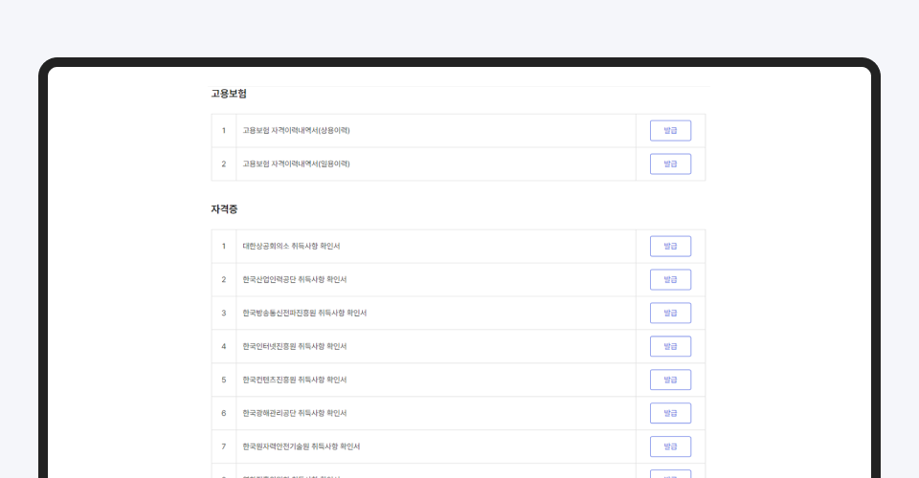Select the 한국원자력안전기술원 취득사항 확인서 text
This screenshot has width=919, height=478.
301,446
